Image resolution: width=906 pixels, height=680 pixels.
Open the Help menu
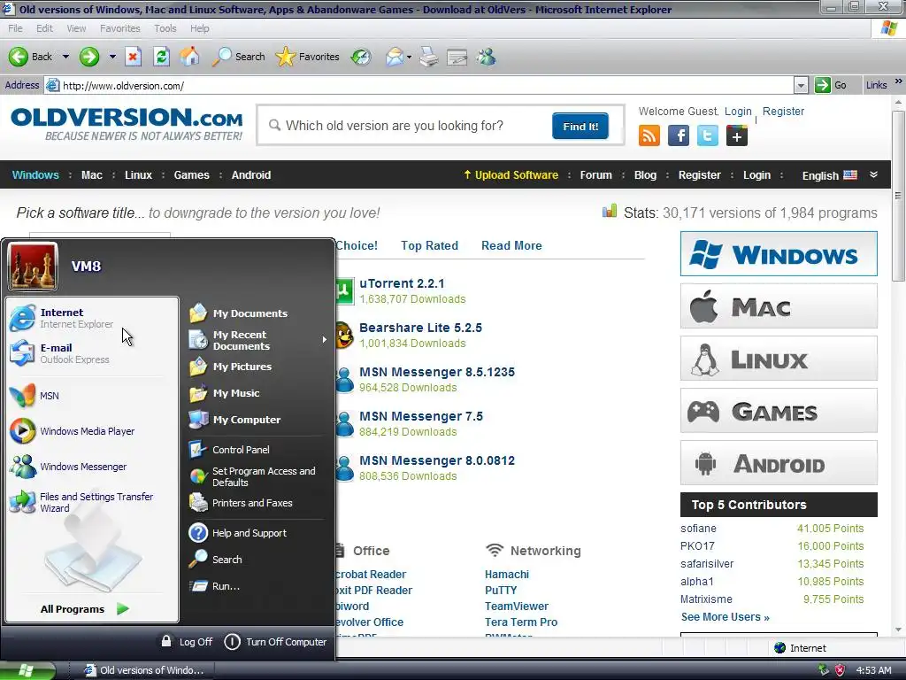(200, 28)
